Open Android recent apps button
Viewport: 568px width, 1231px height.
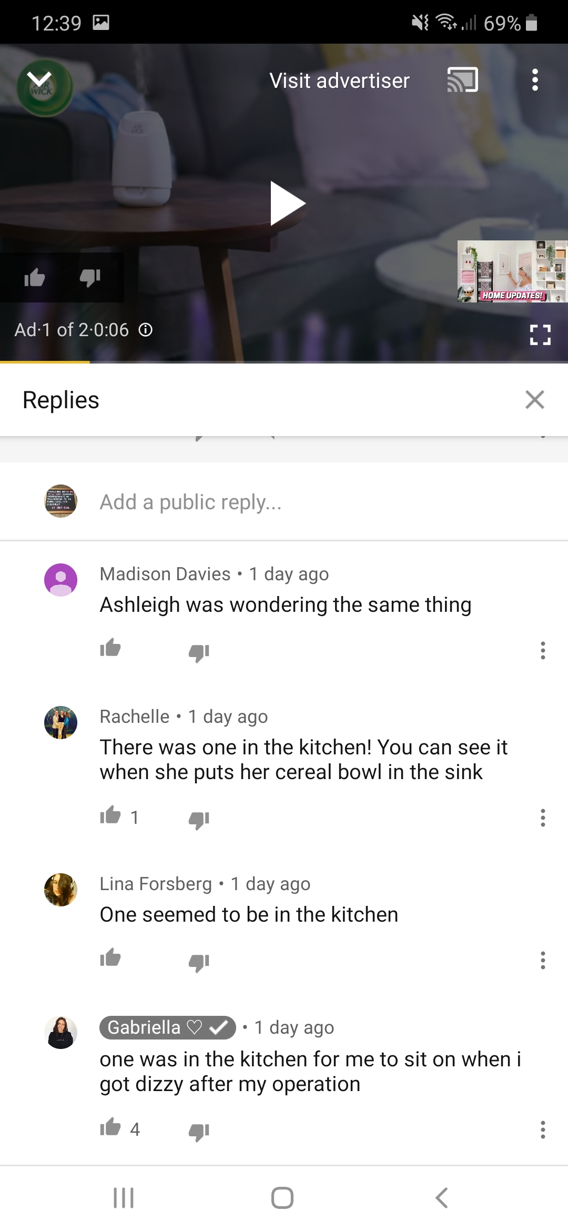(124, 1198)
